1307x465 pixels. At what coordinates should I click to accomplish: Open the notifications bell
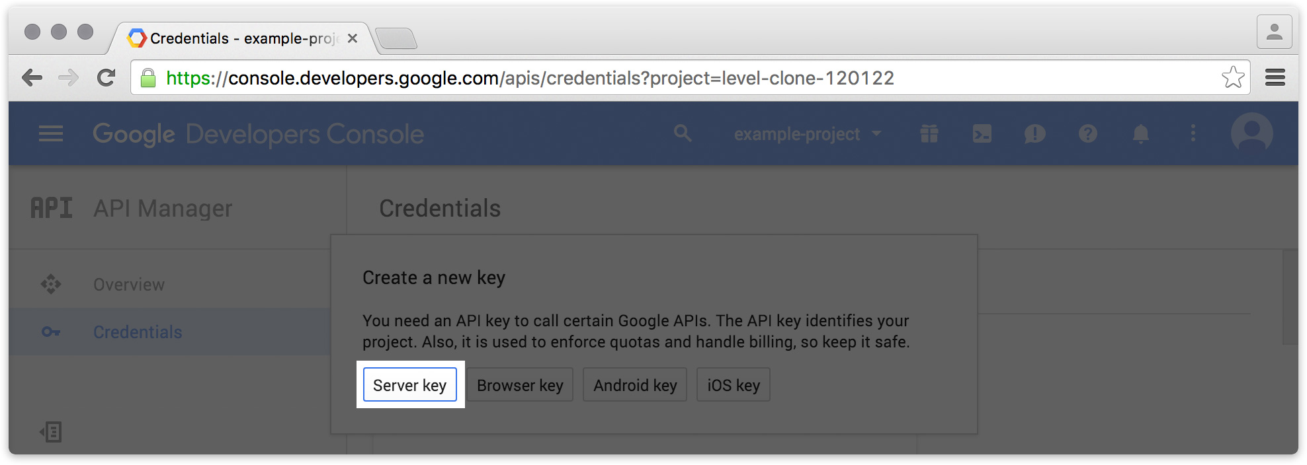[1140, 134]
